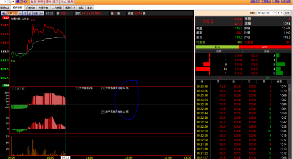Toggle the CDP indicator button
Image resolution: width=293 pixels, height=159 pixels.
41,13
